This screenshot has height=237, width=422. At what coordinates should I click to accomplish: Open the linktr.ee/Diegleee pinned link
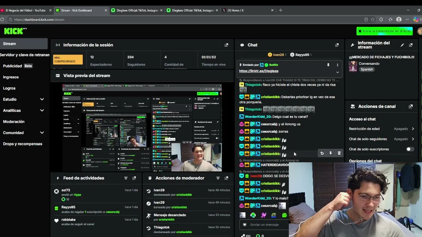pyautogui.click(x=259, y=71)
